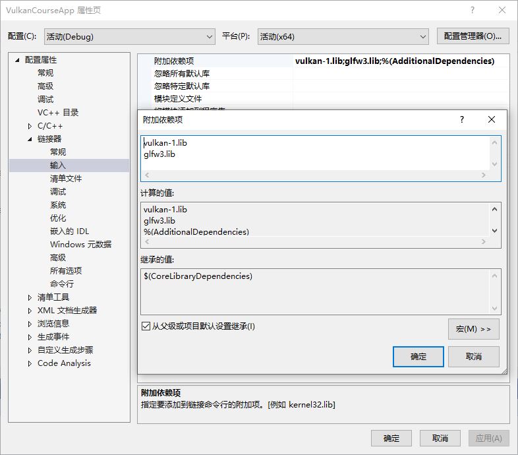Click the help question mark in 附加依赖项 dialog
Viewport: 518px width, 455px height.
click(x=461, y=119)
